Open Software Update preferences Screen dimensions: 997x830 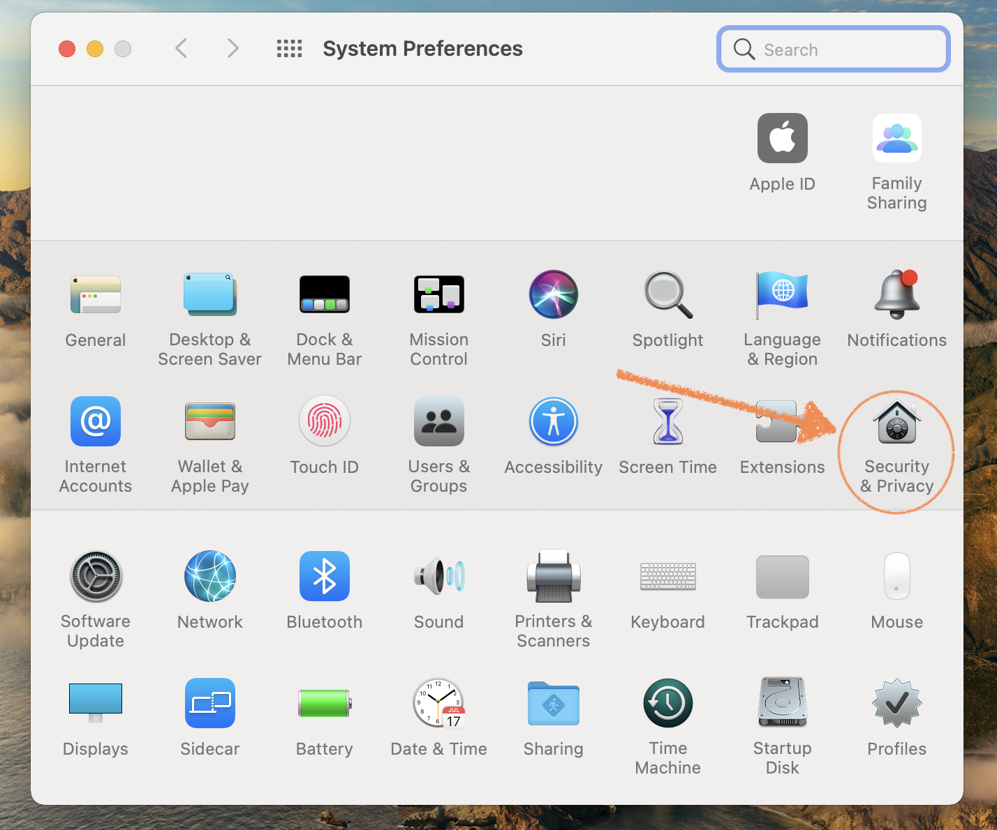pyautogui.click(x=96, y=576)
